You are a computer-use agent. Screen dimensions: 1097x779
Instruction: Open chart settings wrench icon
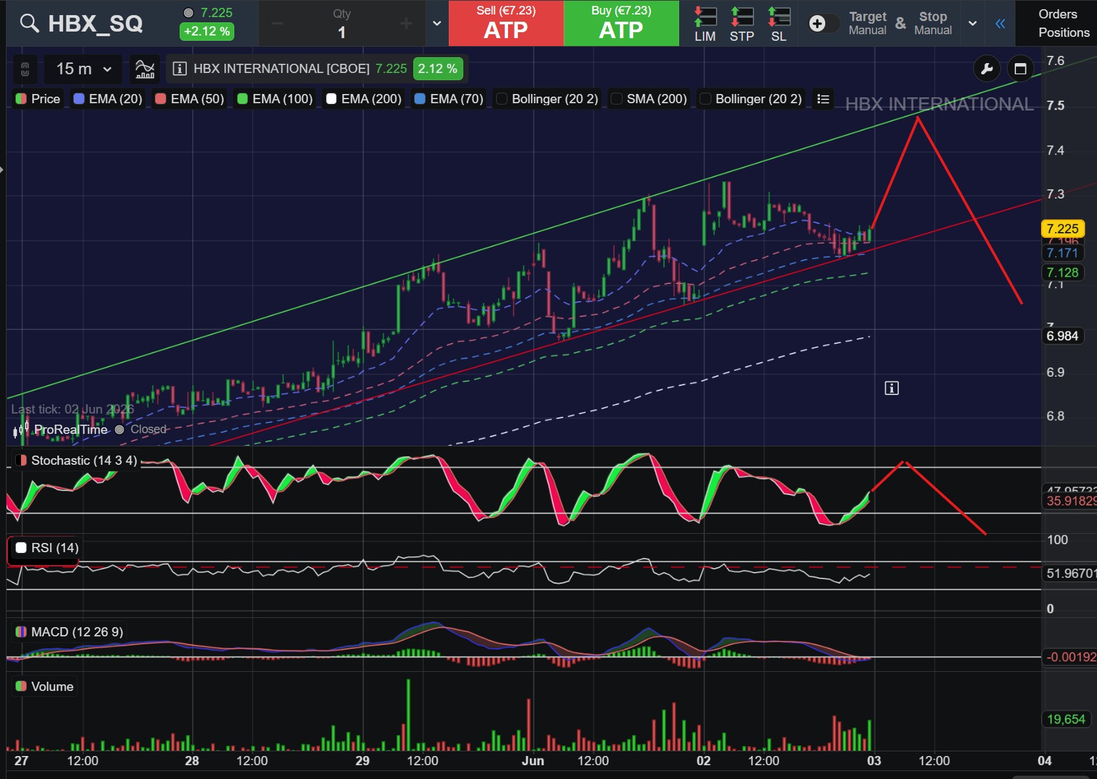tap(986, 68)
